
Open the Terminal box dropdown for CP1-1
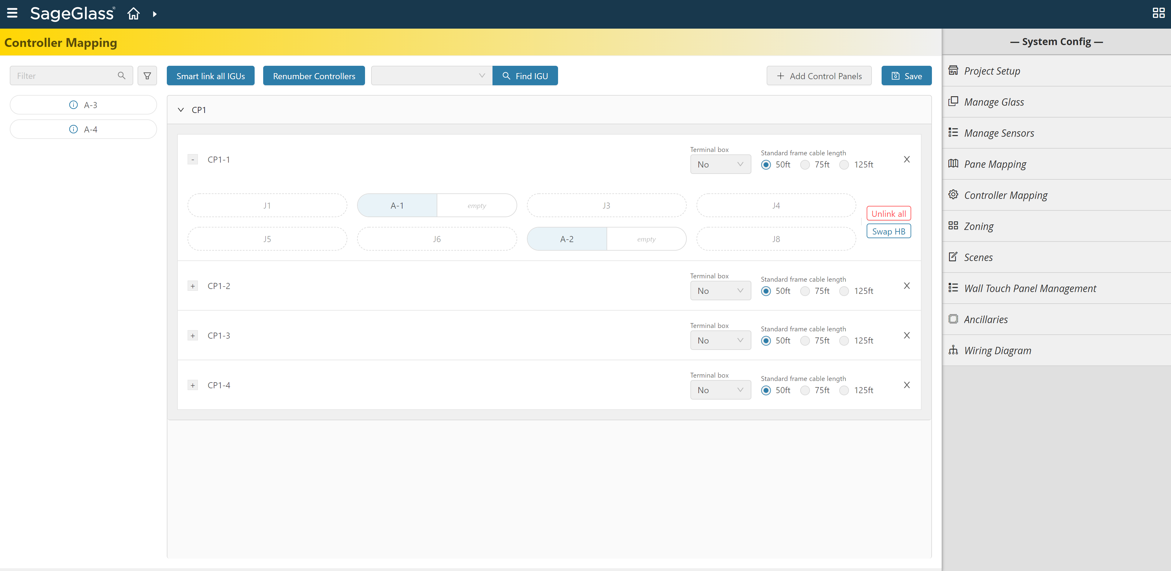[721, 164]
